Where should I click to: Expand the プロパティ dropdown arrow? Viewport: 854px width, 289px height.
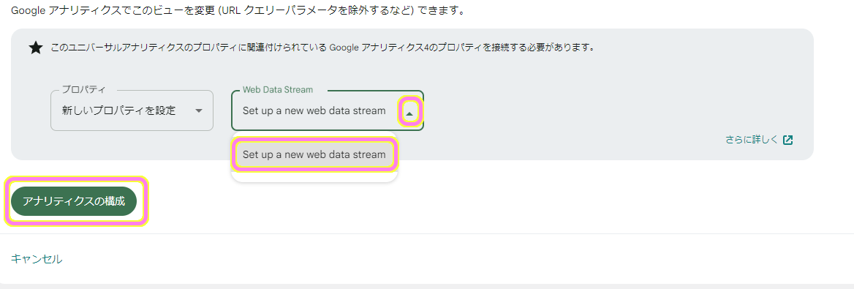[199, 110]
